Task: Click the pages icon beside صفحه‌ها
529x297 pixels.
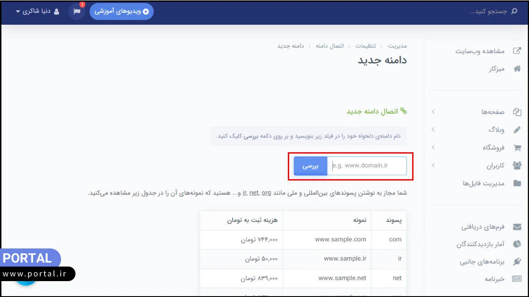Action: click(517, 112)
